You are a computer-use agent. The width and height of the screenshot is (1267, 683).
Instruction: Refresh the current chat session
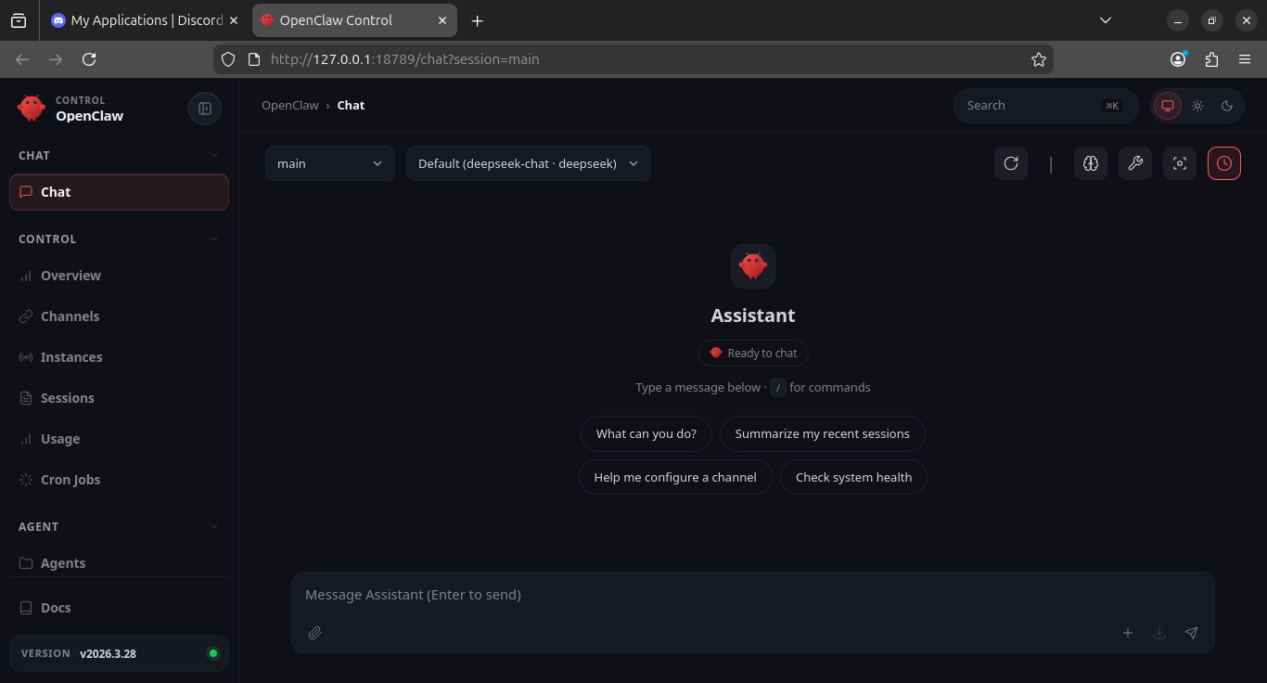click(x=1011, y=163)
